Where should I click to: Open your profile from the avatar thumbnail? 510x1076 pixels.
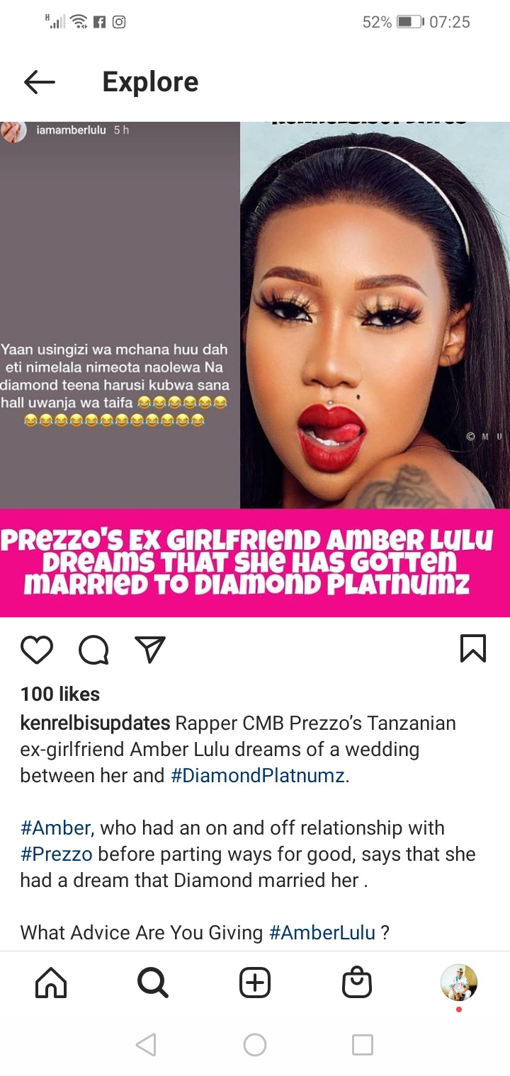click(x=459, y=983)
